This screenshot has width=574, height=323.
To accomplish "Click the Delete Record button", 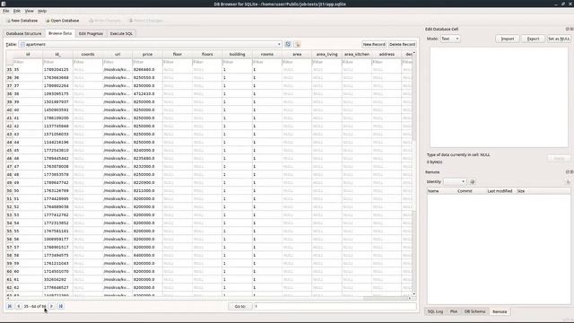I will pos(402,44).
